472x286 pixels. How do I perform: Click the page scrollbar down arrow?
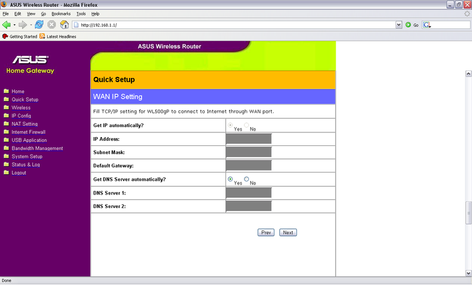(468, 273)
